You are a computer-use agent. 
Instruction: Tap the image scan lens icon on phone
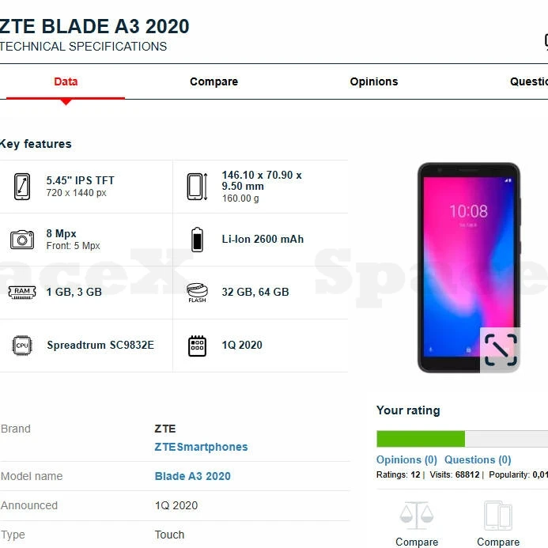tap(500, 350)
